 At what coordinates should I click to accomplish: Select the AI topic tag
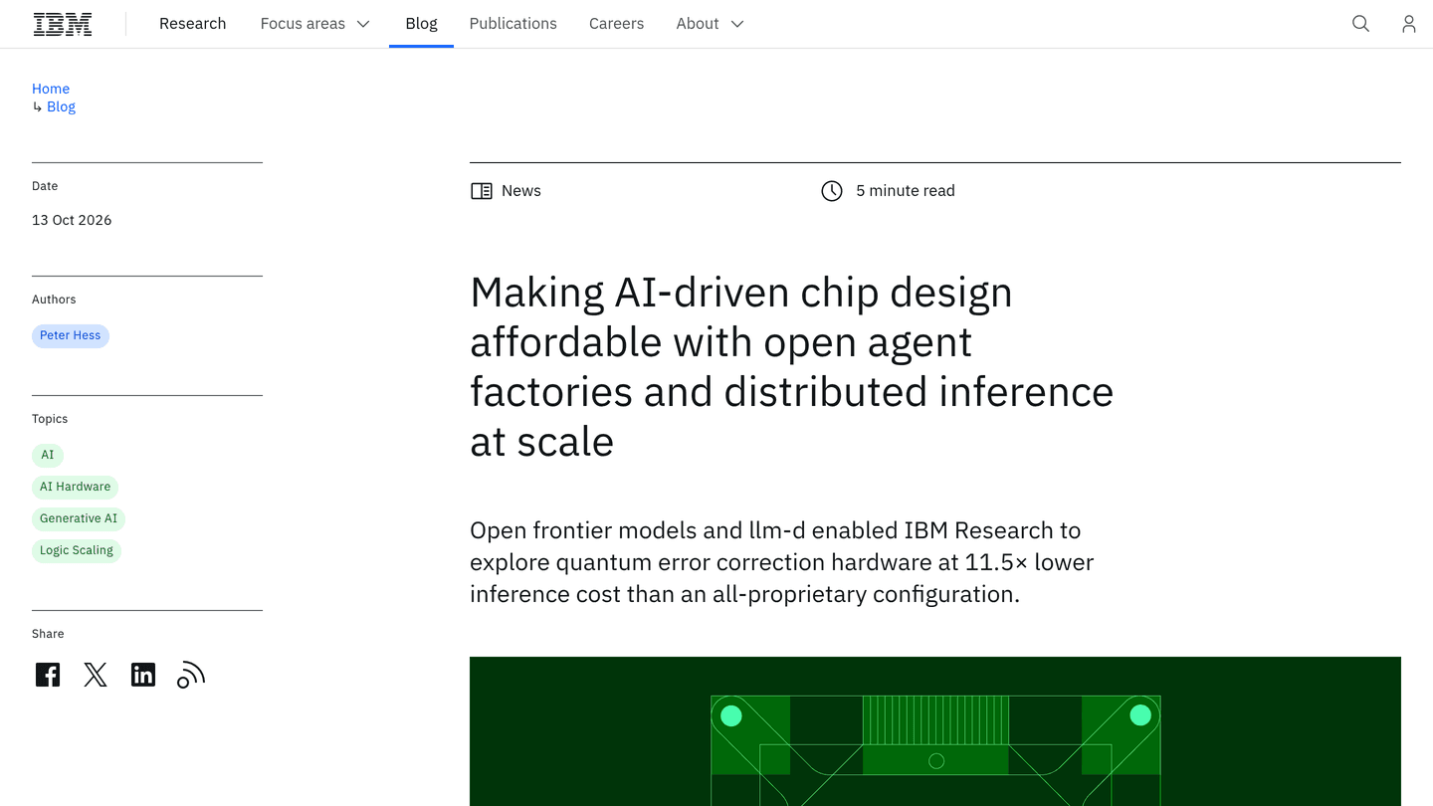[x=48, y=455]
